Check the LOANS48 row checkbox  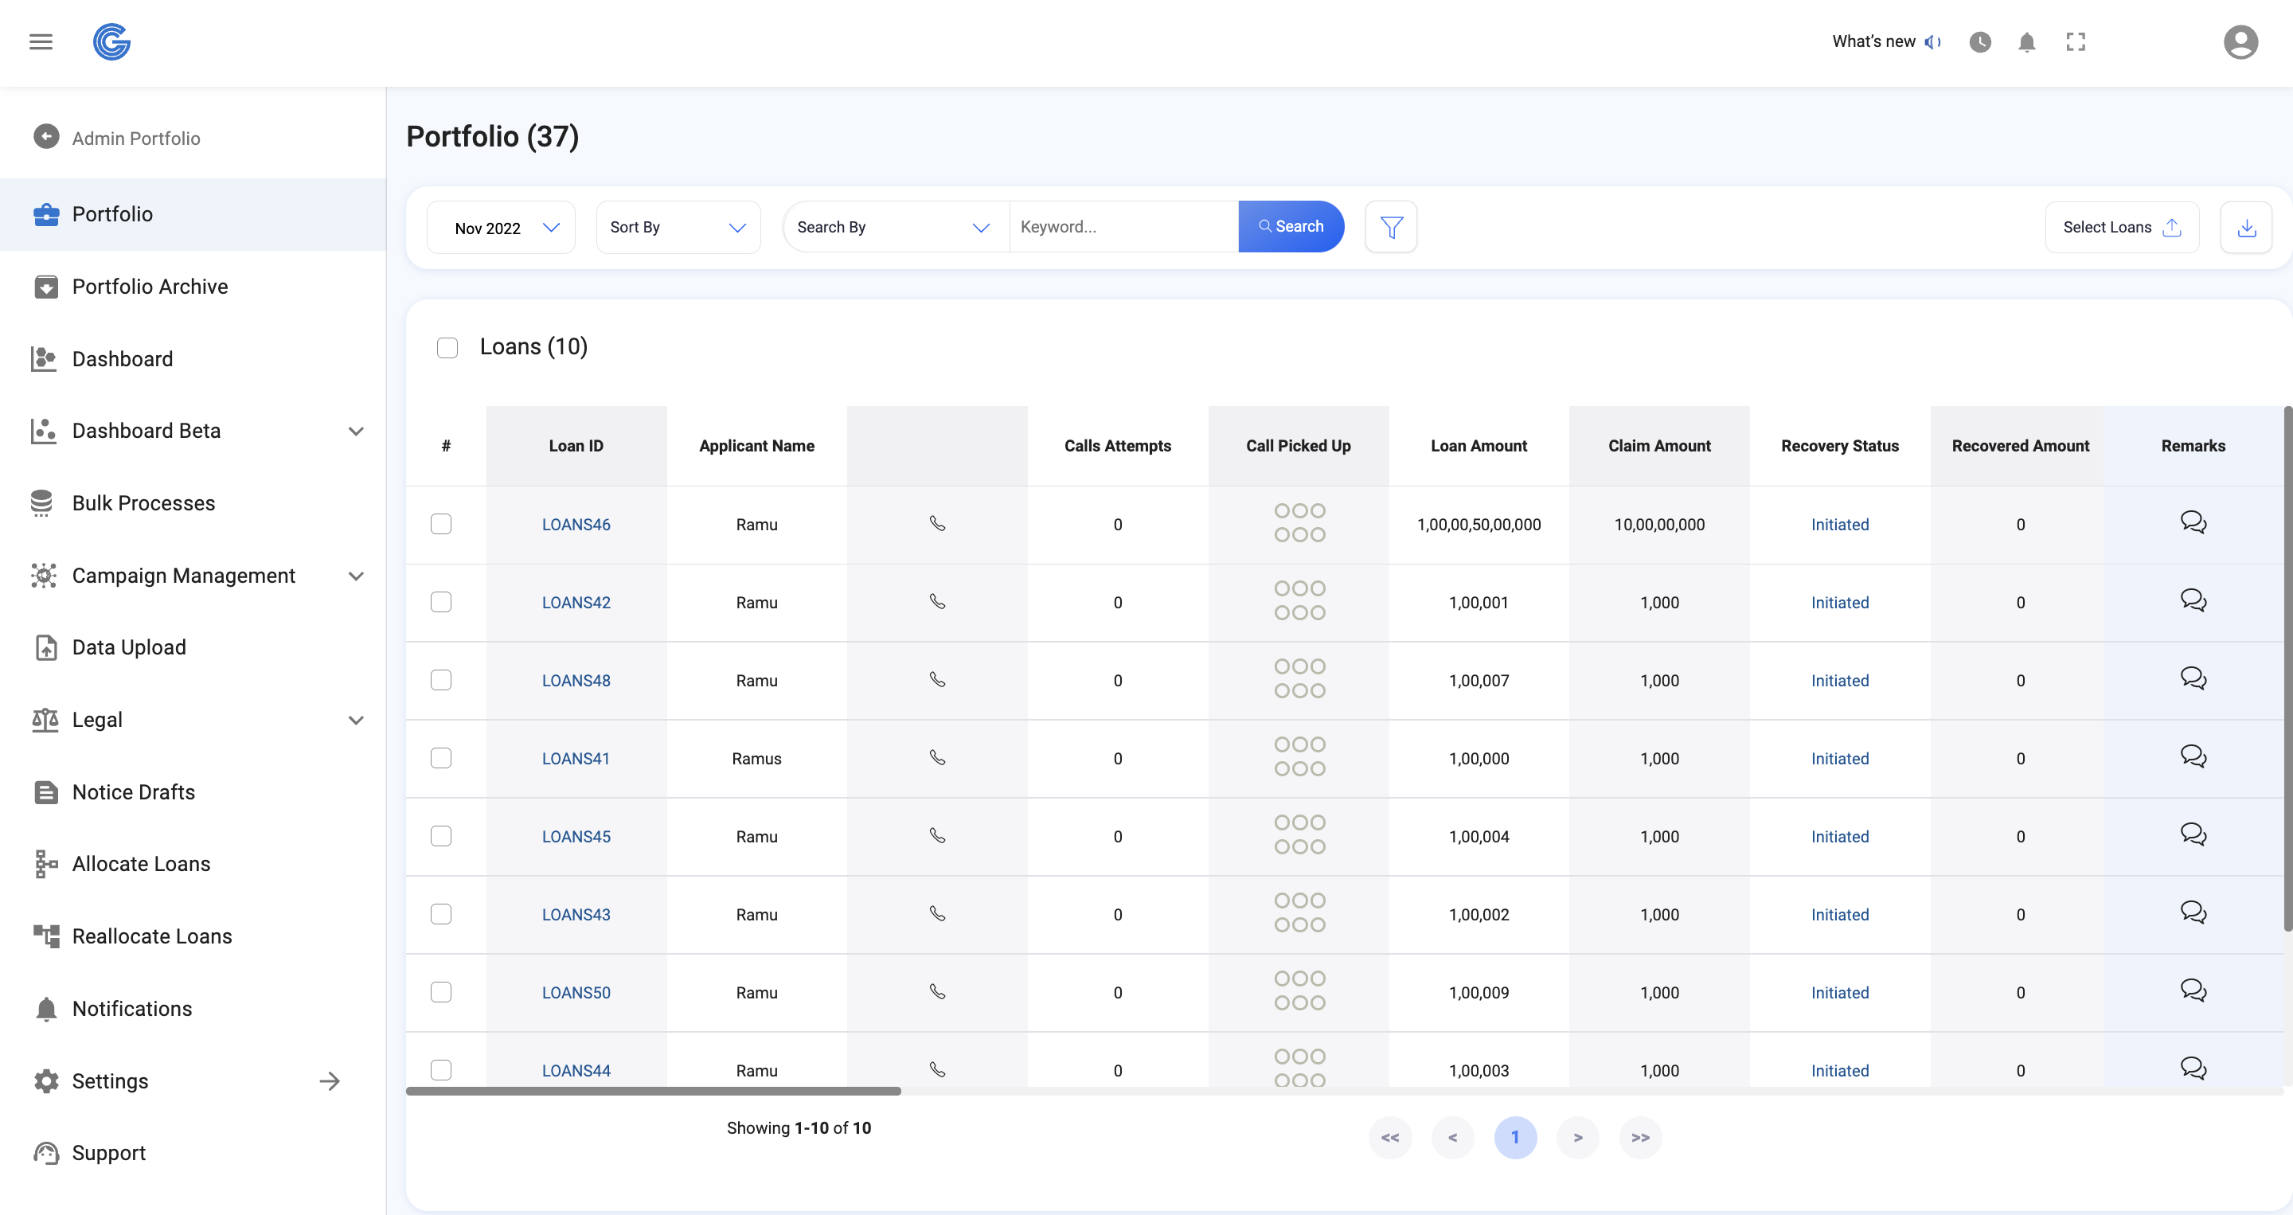click(442, 680)
